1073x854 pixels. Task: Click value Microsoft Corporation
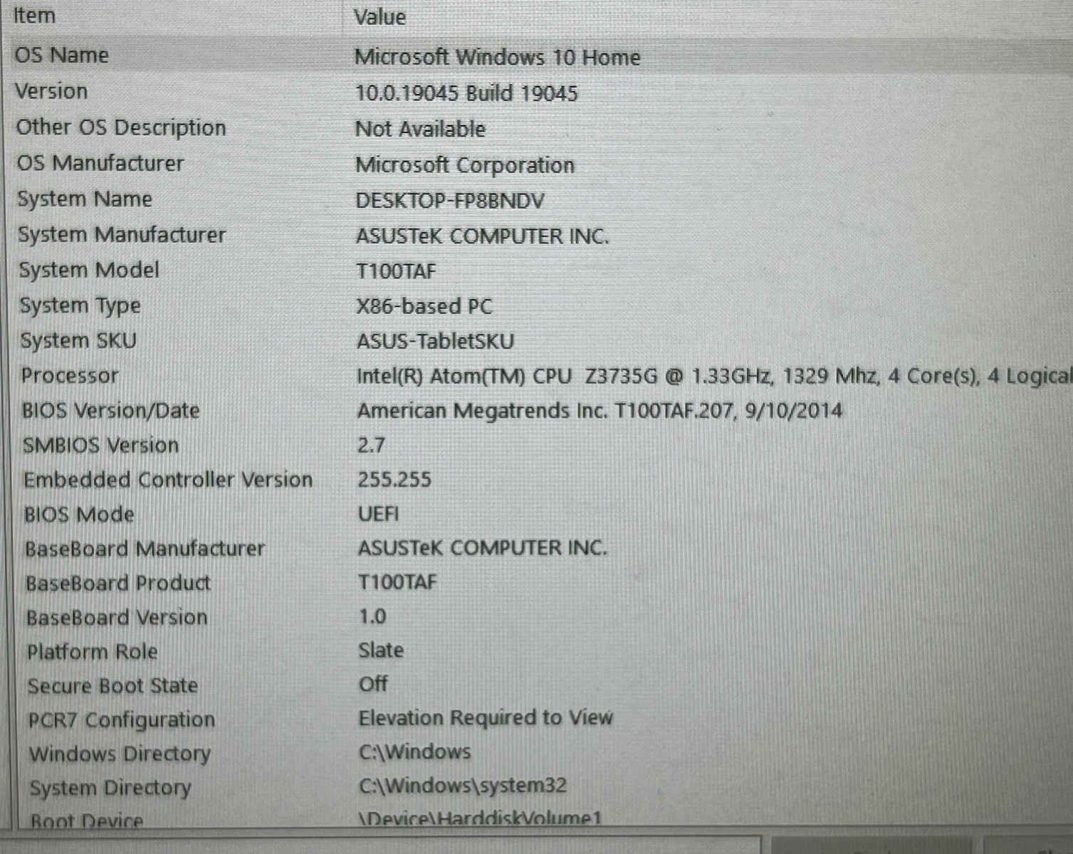point(465,165)
